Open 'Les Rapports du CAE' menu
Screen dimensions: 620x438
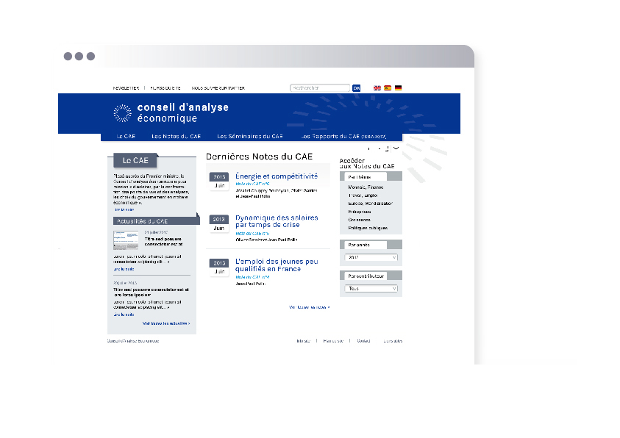[351, 137]
